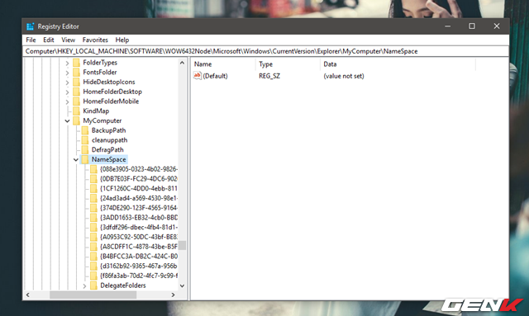Select the {d3162b92-9365-467a key label
The height and width of the screenshot is (316, 529).
(x=139, y=266)
